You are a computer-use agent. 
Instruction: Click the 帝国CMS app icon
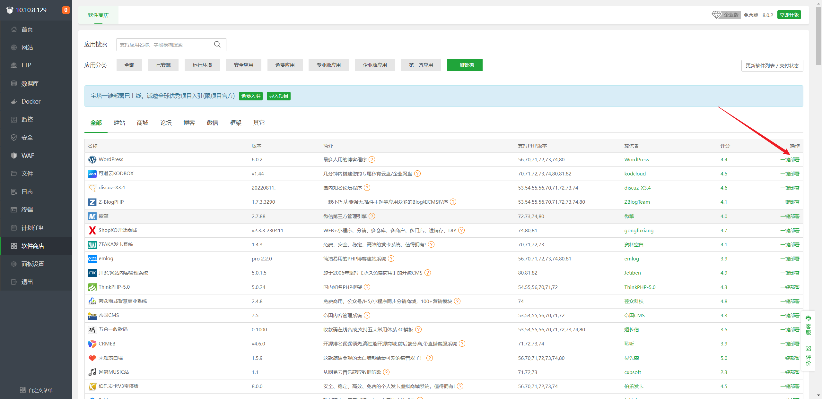click(92, 316)
